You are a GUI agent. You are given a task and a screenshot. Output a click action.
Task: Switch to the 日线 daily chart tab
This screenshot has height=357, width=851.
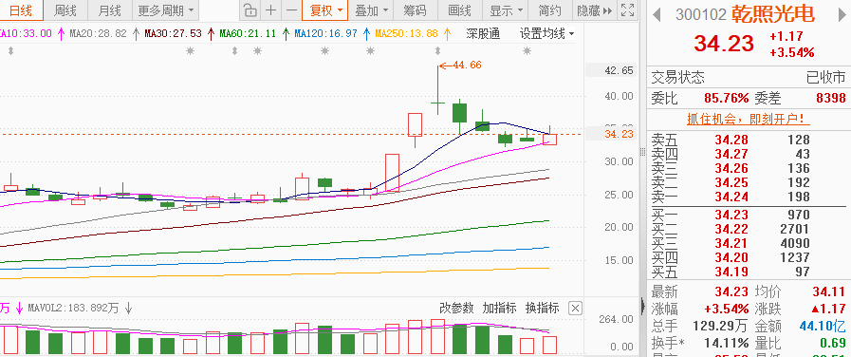tap(20, 10)
